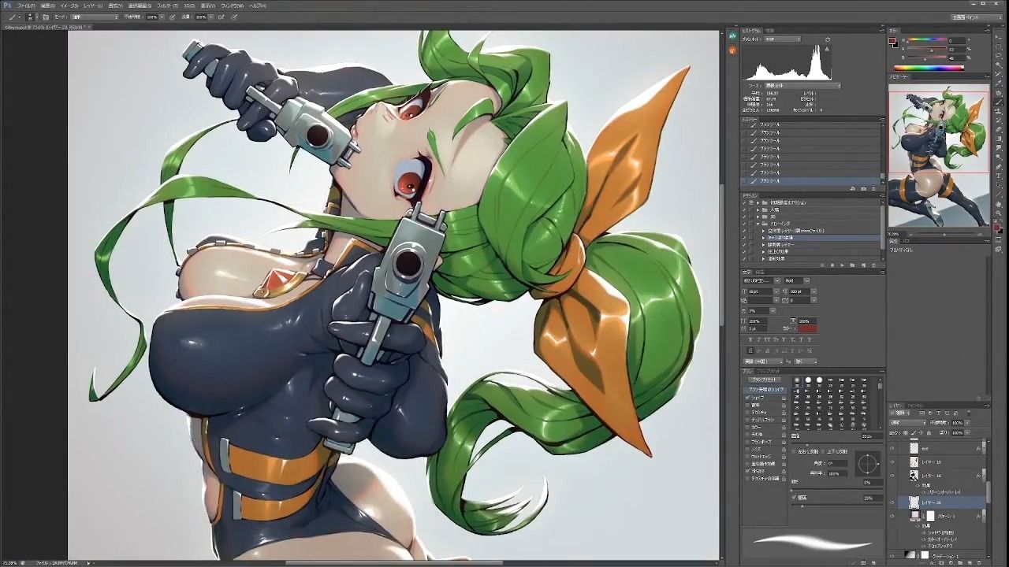Delete layer with Layers panel trash icon

[x=979, y=562]
